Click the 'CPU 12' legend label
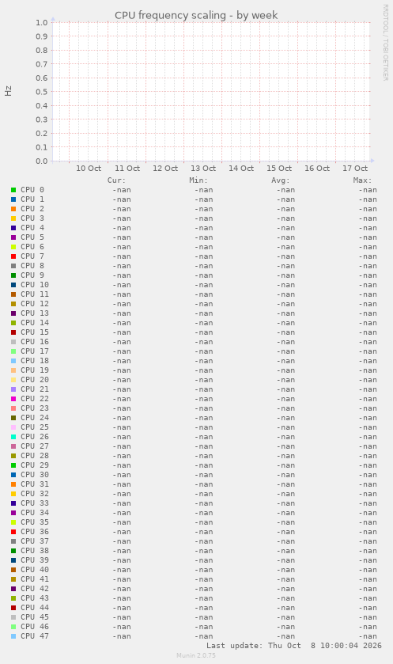The height and width of the screenshot is (664, 393). coord(35,304)
